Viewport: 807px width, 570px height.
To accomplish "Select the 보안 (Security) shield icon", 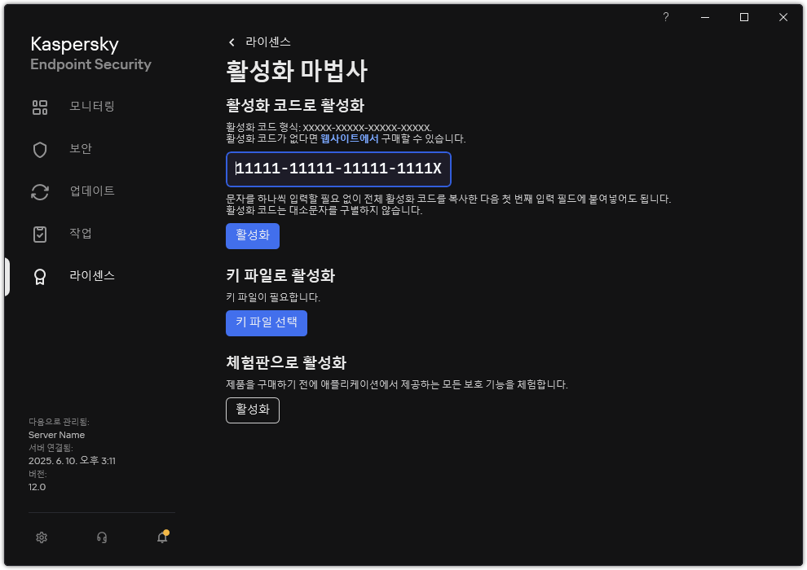I will pyautogui.click(x=39, y=149).
